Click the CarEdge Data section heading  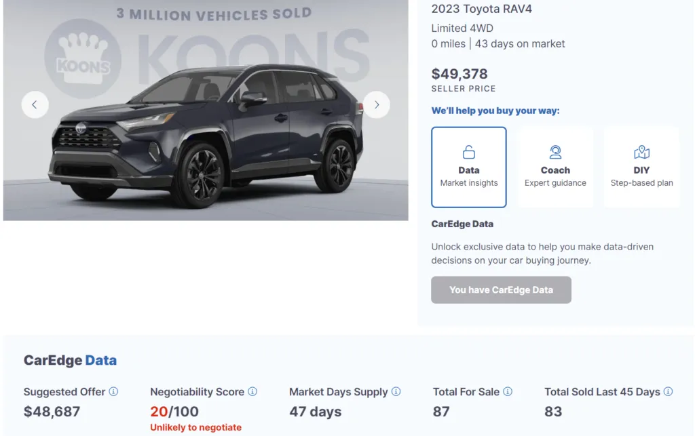click(70, 360)
